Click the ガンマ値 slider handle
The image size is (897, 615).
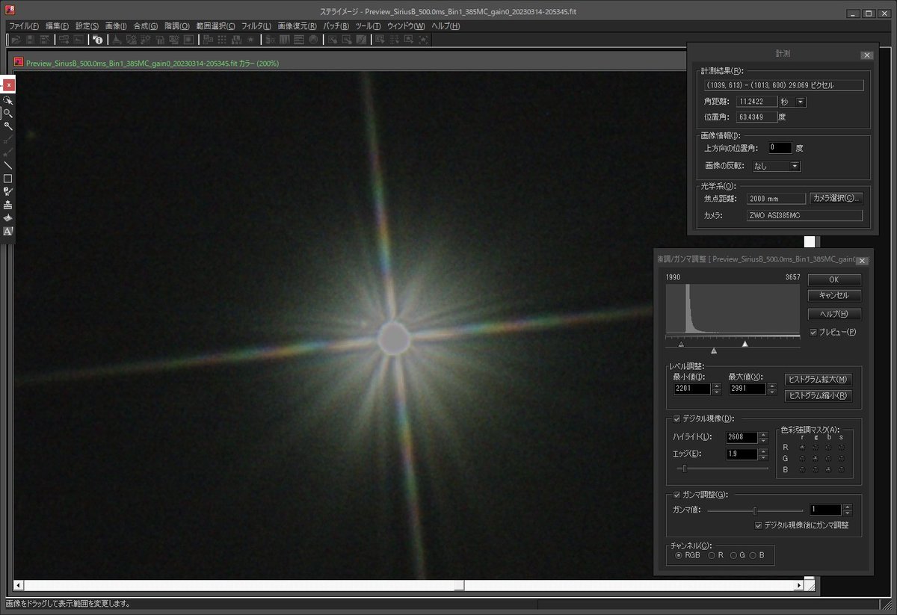755,511
